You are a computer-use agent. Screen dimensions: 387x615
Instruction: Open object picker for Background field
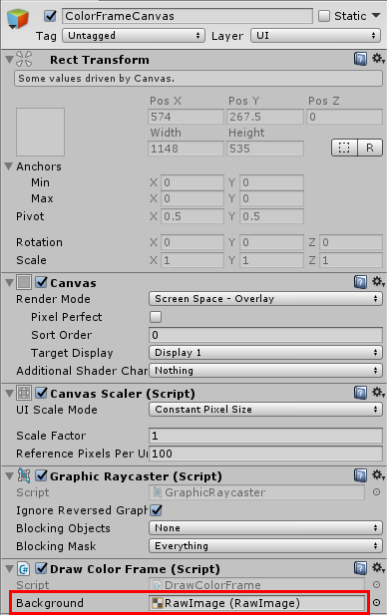(x=376, y=602)
